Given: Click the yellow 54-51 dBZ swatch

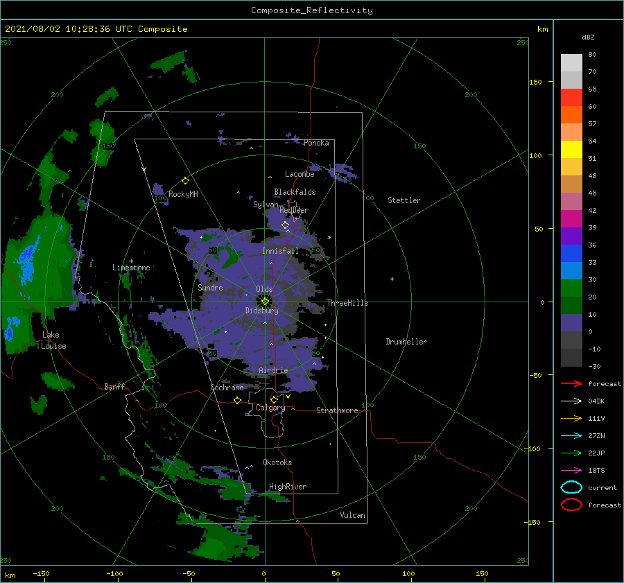Looking at the screenshot, I should point(571,150).
